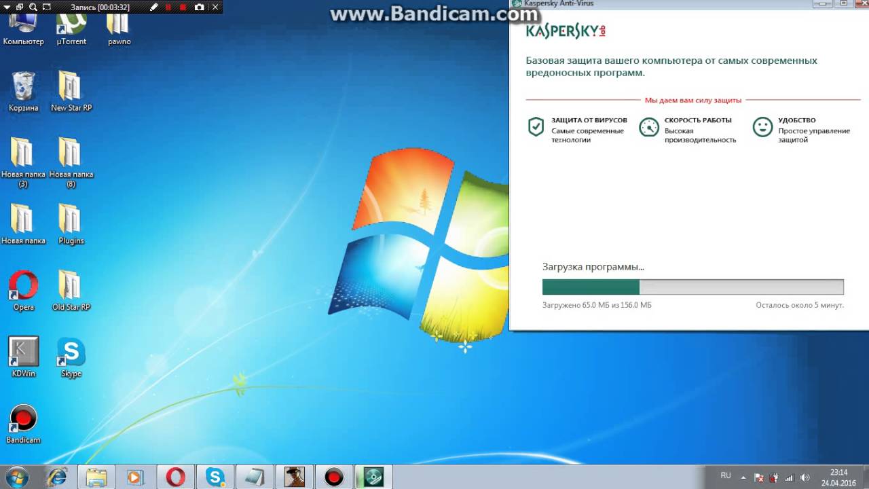869x489 pixels.
Task: Click the Bandicam rectangle area icon
Action: tap(46, 7)
